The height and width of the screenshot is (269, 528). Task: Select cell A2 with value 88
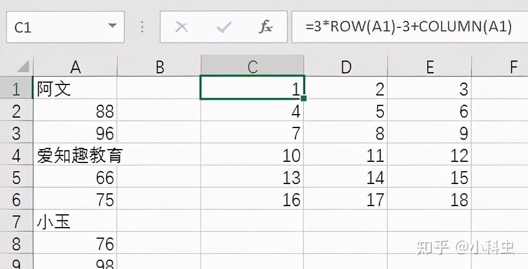75,110
